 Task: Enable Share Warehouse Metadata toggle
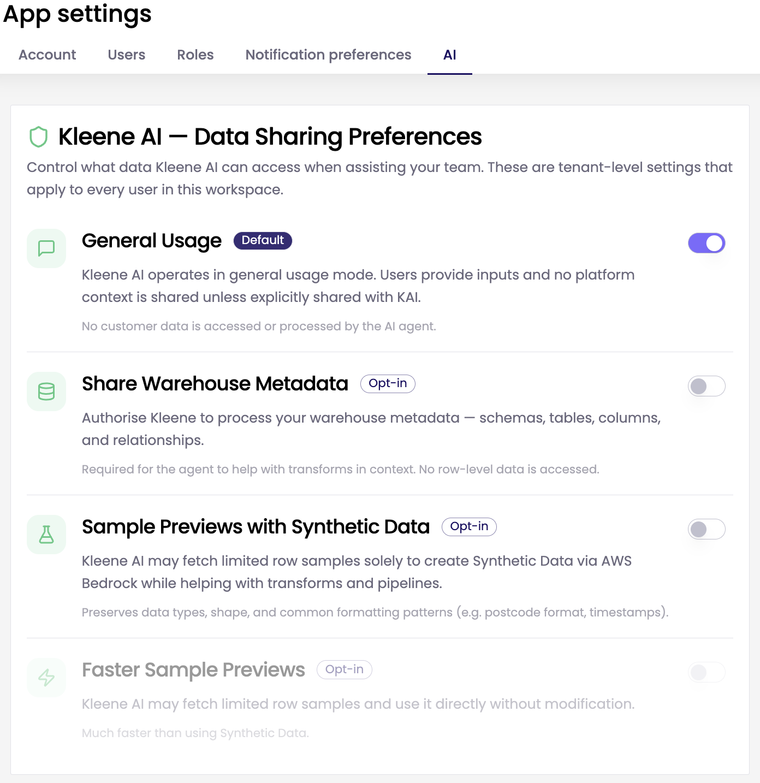pos(706,386)
